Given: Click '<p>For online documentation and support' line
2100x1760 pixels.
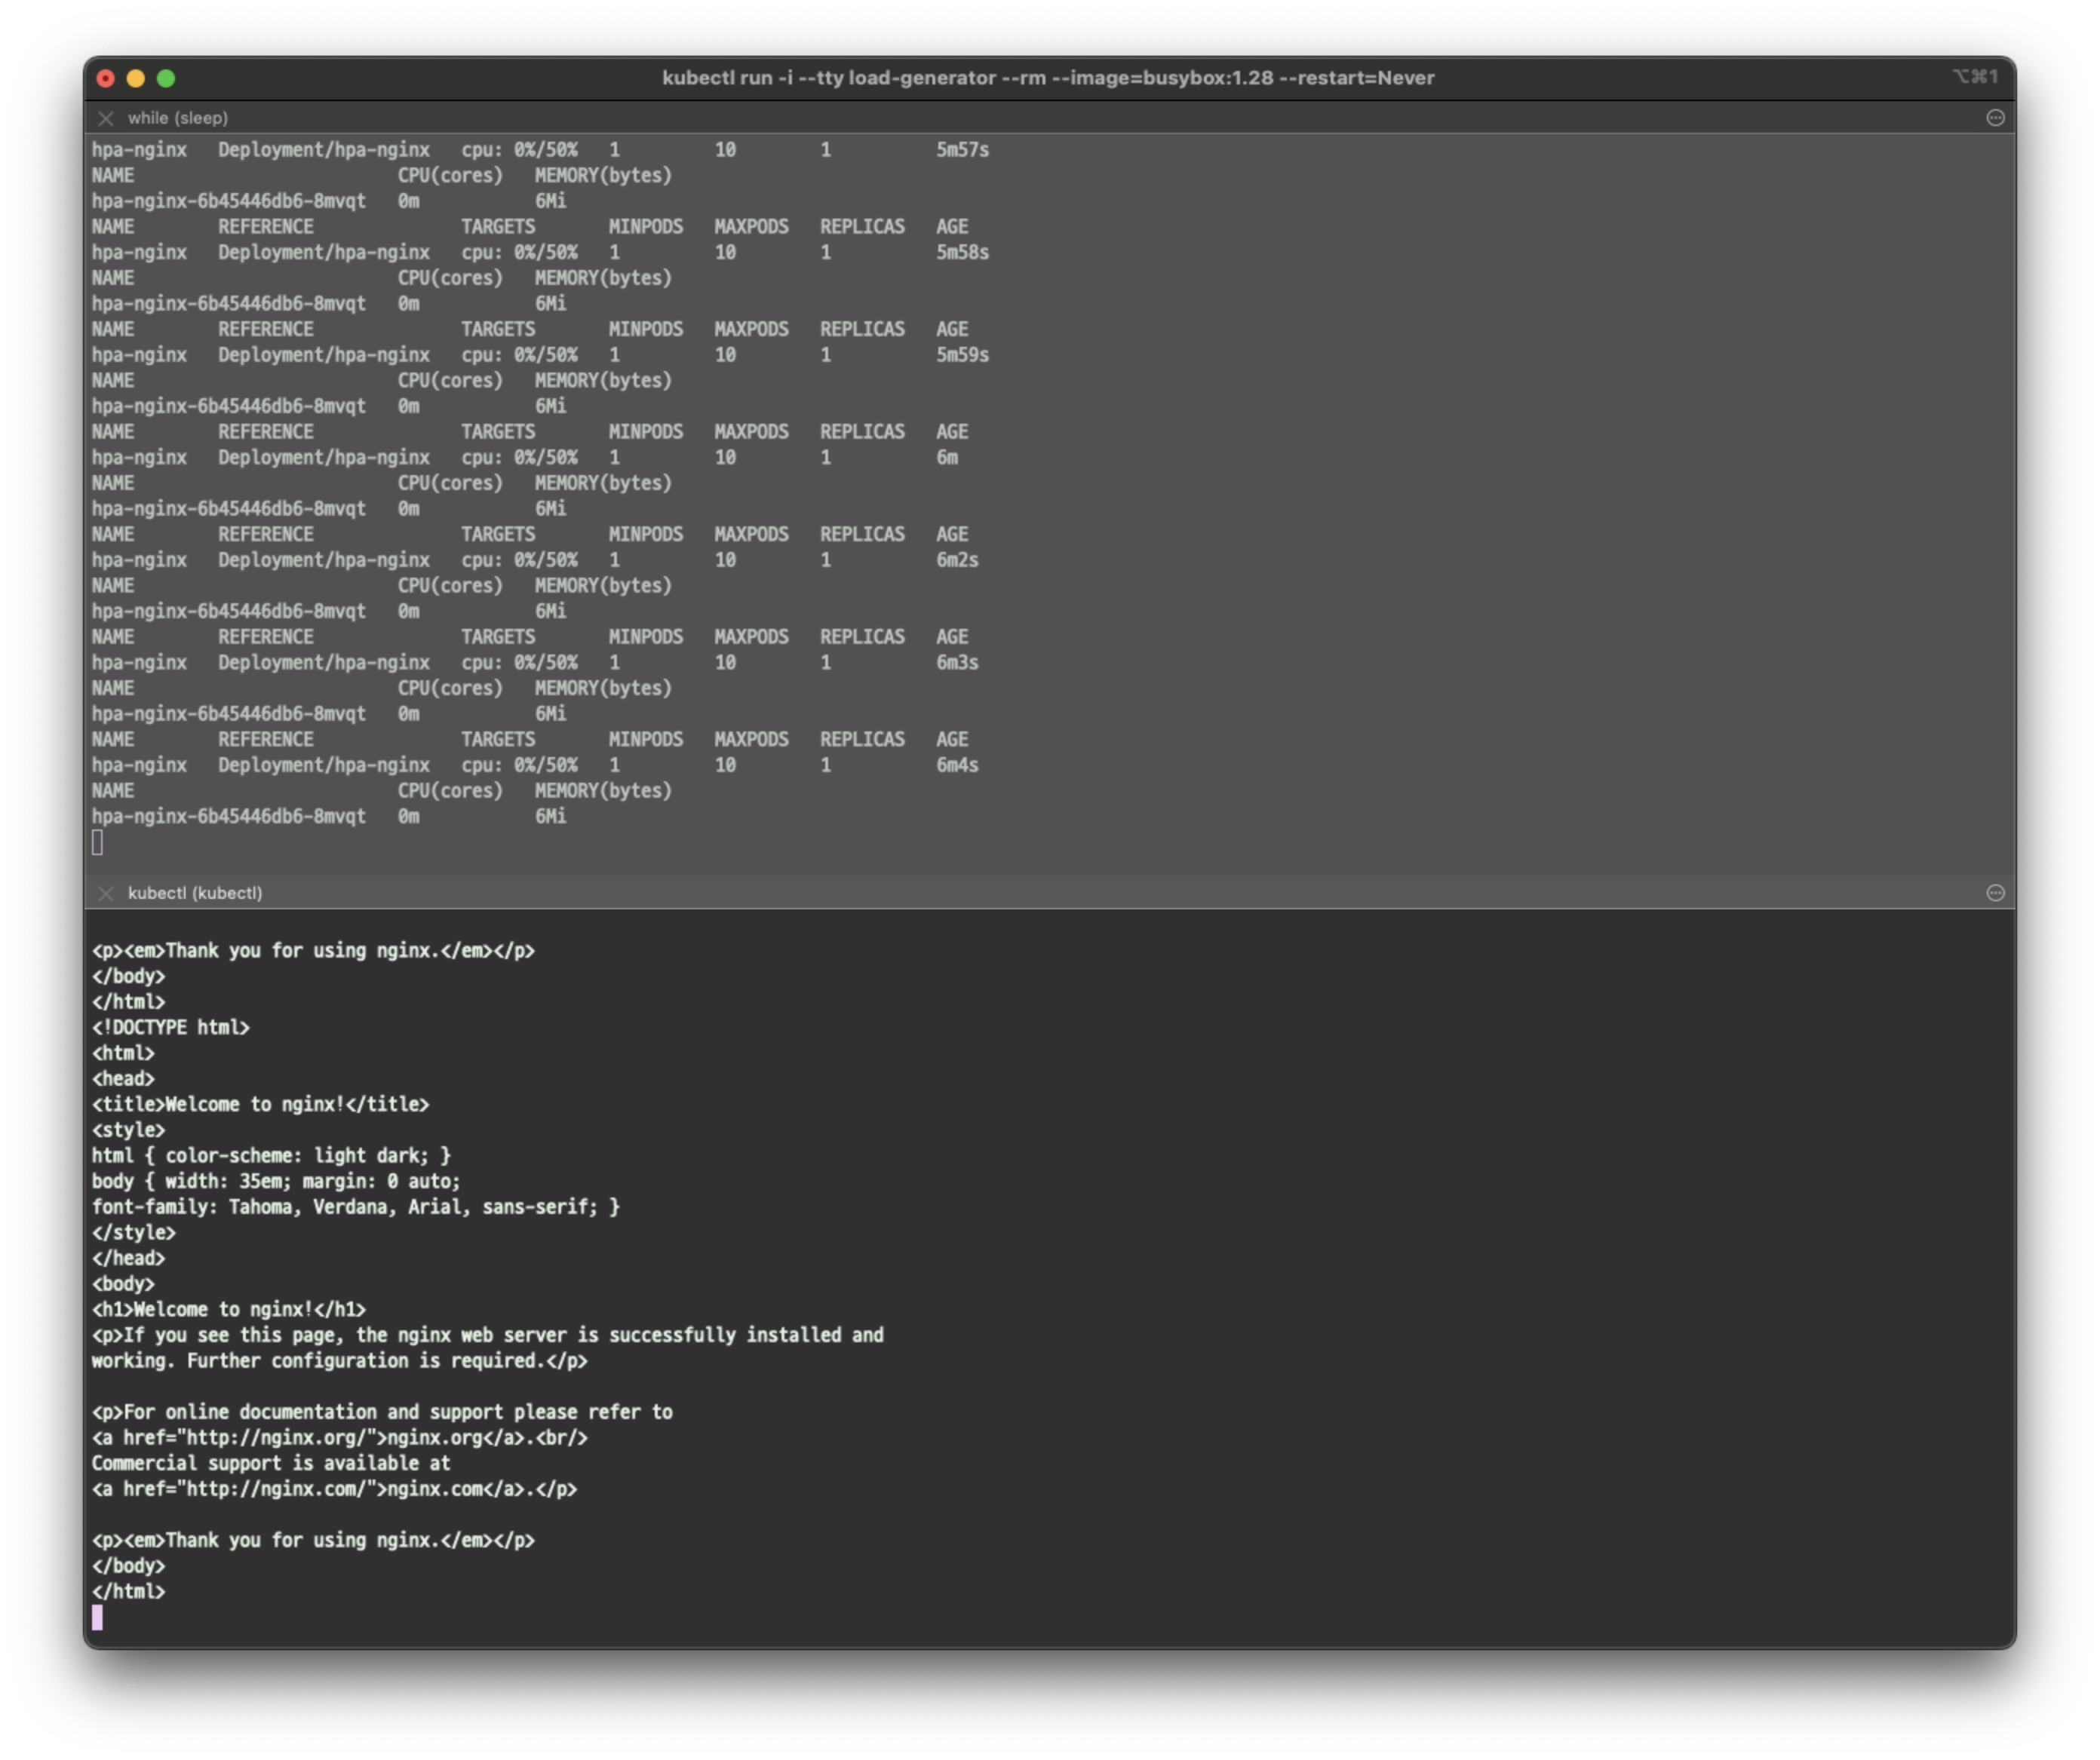Looking at the screenshot, I should [382, 1412].
